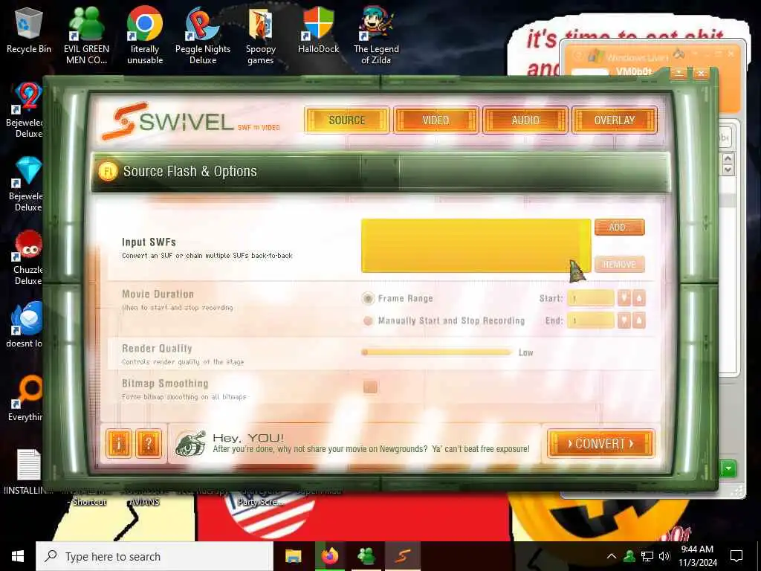Click the taskbar clock showing 9:44 AM

[x=697, y=556]
